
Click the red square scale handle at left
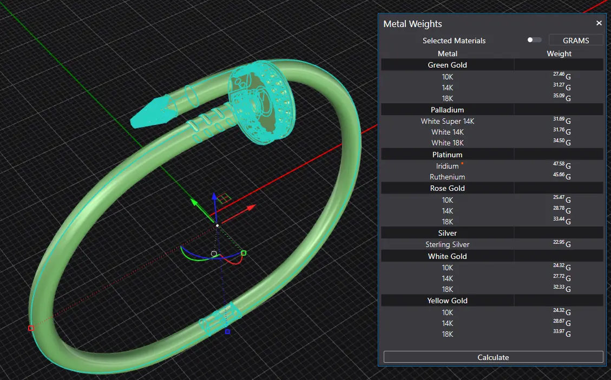31,328
